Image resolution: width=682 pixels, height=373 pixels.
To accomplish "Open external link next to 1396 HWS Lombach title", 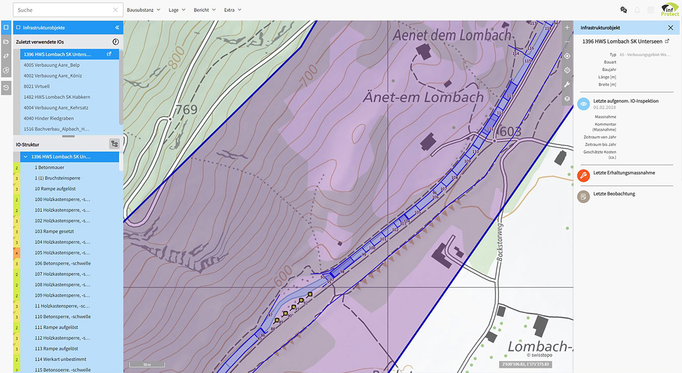I will [x=667, y=42].
